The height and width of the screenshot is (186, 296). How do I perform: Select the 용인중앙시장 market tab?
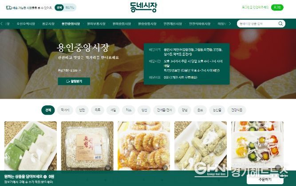coord(71,24)
